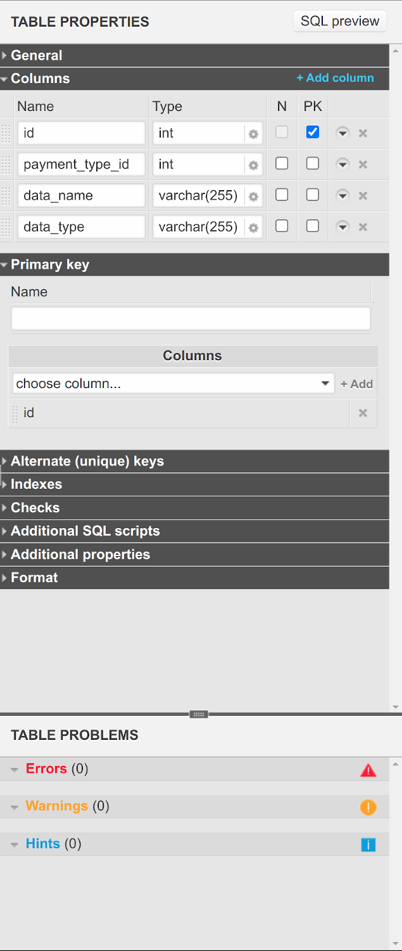Check PK checkbox for data_type column
The width and height of the screenshot is (402, 951).
point(313,226)
